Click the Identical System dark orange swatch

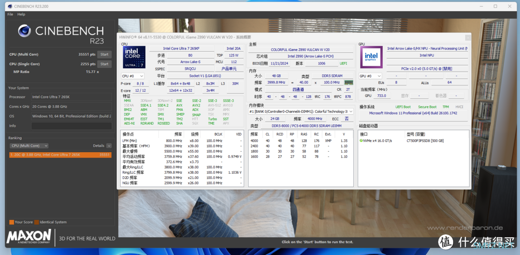[x=37, y=222]
